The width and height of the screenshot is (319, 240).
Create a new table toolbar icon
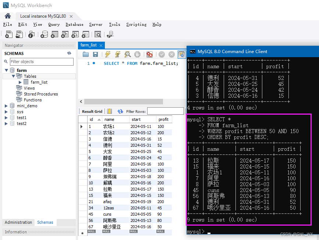point(54,34)
